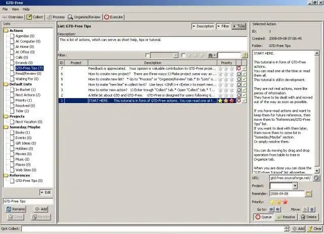Screen dimensions: 324x234
Task: Click the Projects folder icon in tree
Action: pyautogui.click(x=6, y=116)
